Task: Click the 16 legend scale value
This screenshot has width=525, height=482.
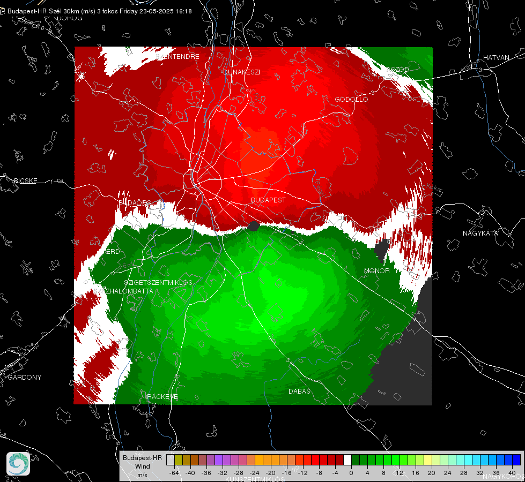Action: click(416, 473)
